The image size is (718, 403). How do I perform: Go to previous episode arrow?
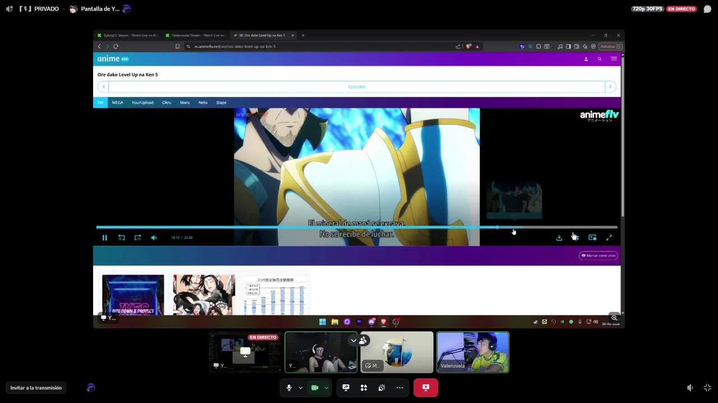click(103, 87)
